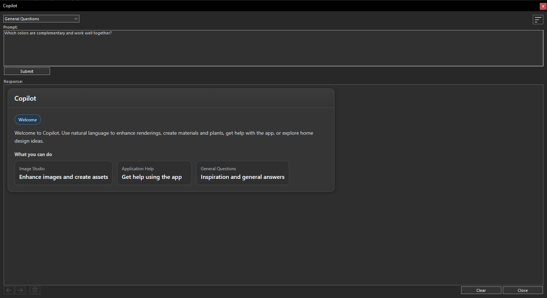Viewport: 547px width, 298px height.
Task: Click the 'Response:' label
Action: pos(13,81)
